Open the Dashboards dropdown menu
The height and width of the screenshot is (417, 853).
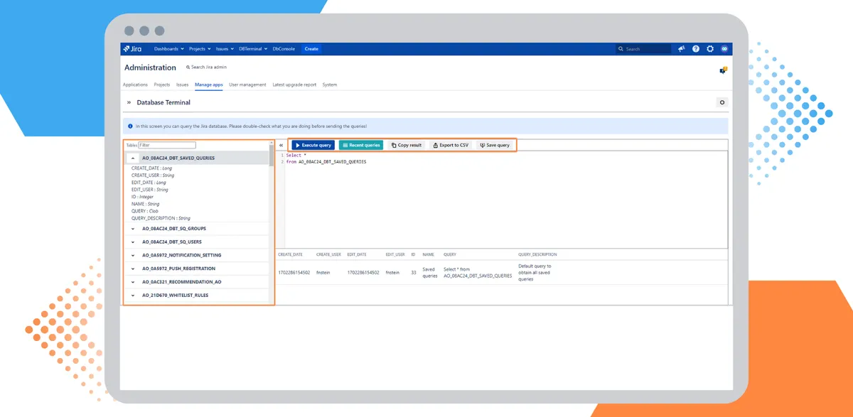(x=169, y=49)
